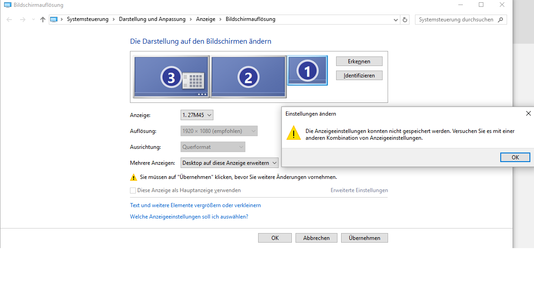534x295 pixels.
Task: Go back with the back arrow
Action: coord(9,20)
